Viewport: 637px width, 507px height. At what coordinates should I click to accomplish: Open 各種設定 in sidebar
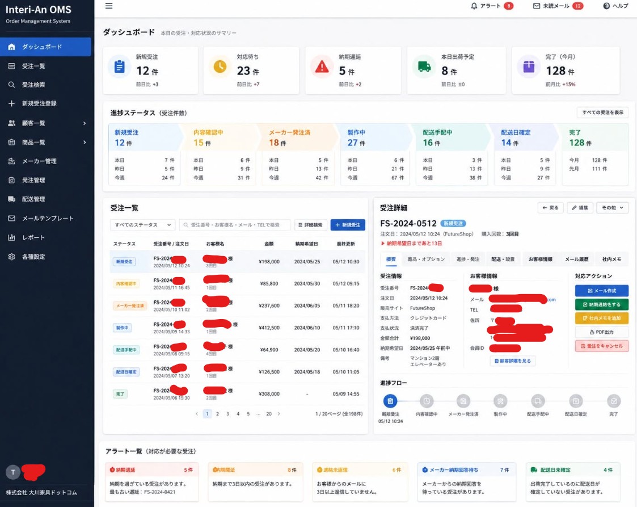point(45,257)
